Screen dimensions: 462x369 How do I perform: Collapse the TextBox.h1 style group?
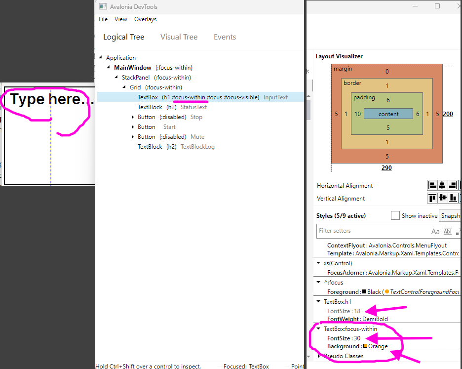point(319,301)
